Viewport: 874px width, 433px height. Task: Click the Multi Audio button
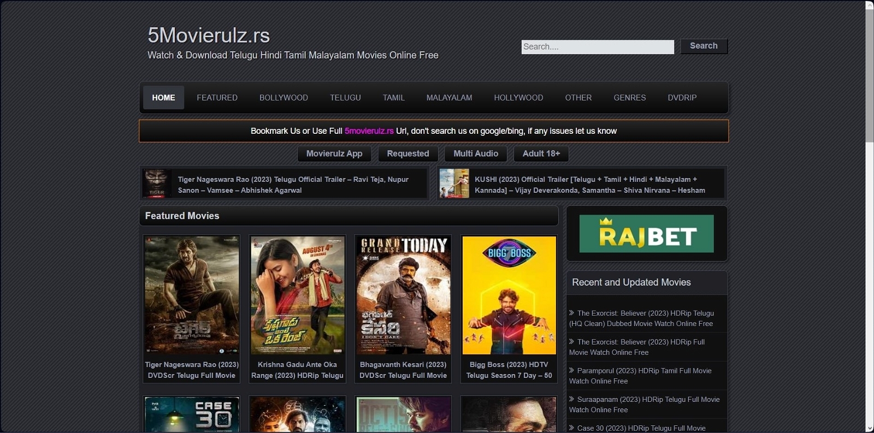click(x=475, y=154)
